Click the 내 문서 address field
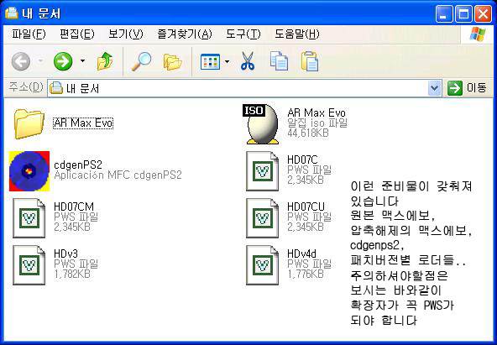Viewport: 497px width, 345px height. point(238,88)
